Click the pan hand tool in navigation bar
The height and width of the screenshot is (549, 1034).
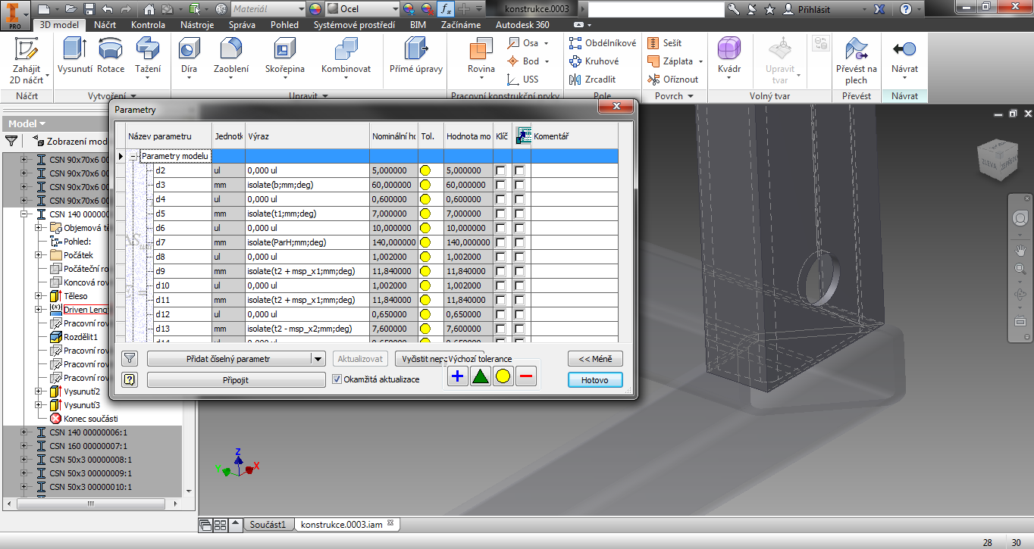coord(1020,249)
